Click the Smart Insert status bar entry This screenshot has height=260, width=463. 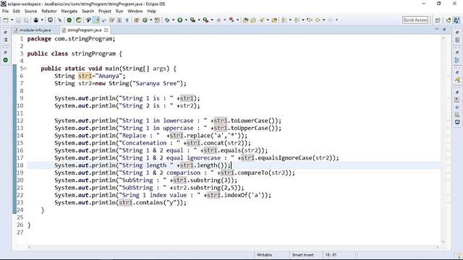pyautogui.click(x=302, y=255)
